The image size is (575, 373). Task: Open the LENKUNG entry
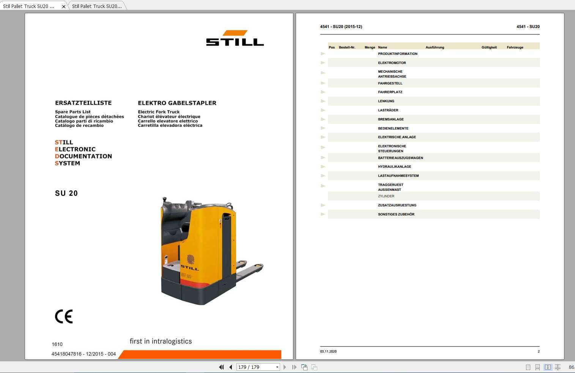tap(386, 101)
